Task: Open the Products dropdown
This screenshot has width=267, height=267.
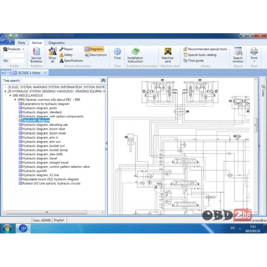Action: tap(14, 49)
